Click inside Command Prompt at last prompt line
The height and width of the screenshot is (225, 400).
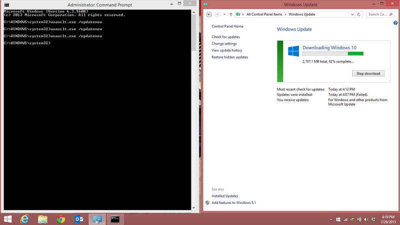(27, 43)
